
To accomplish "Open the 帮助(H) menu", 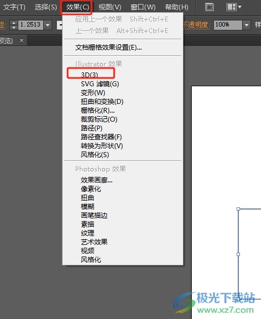I will 177,7.
